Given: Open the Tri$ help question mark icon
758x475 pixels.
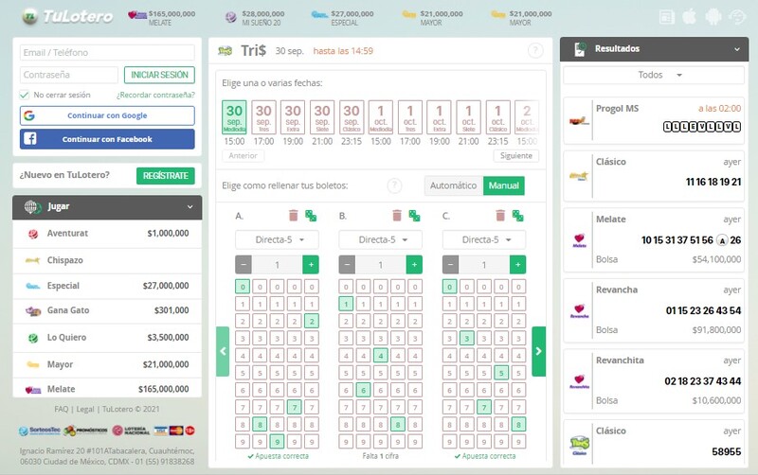Looking at the screenshot, I should [x=535, y=51].
